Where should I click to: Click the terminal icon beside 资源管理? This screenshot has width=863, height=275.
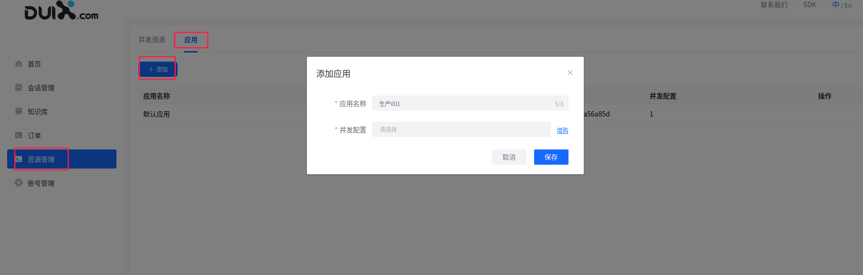click(19, 159)
